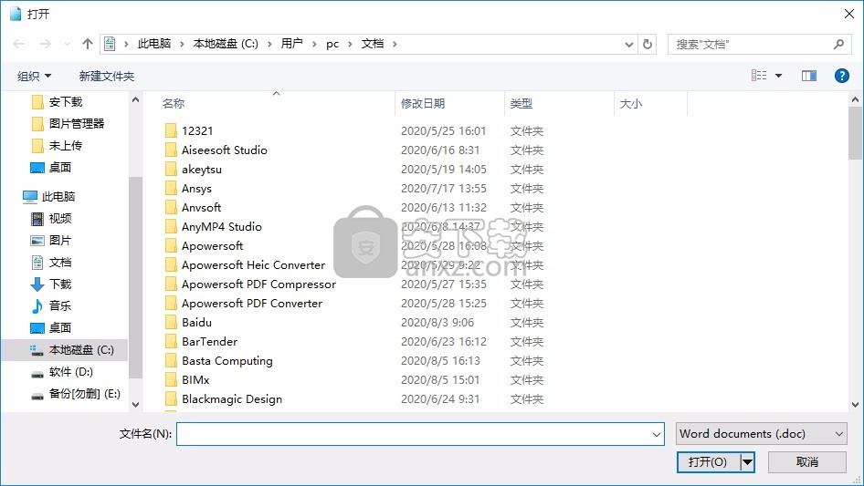
Task: Go up one folder level
Action: click(87, 44)
